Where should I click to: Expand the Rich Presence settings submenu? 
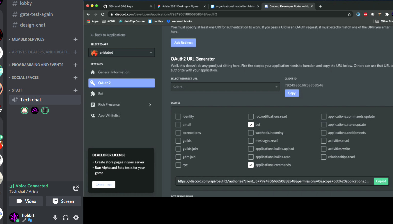[x=150, y=105]
